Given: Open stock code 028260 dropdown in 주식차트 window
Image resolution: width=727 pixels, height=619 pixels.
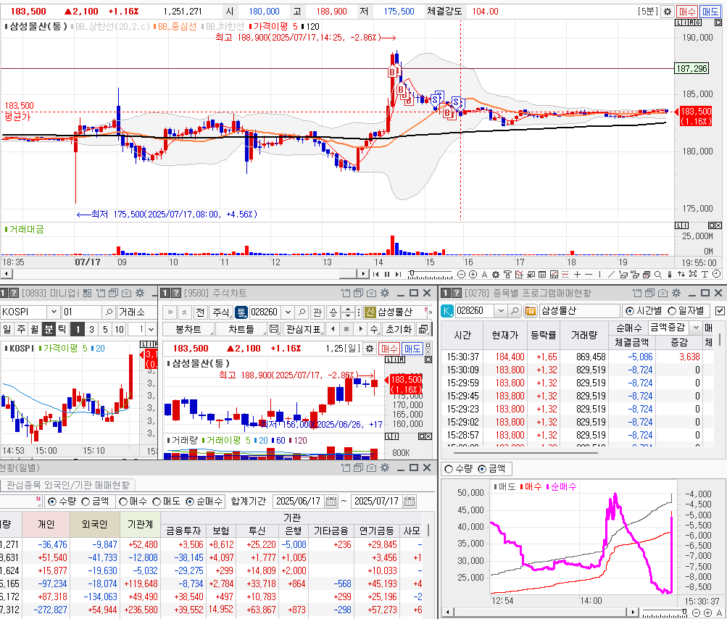Looking at the screenshot, I should [x=288, y=312].
